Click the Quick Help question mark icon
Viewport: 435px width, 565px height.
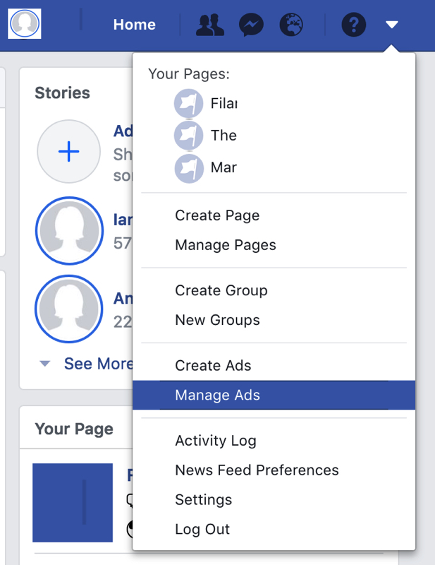coord(353,25)
